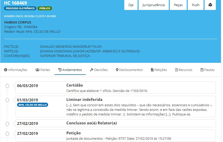223x142 pixels.
Task: Click timeline marker for 01/03/2019 entry
Action: pyautogui.click(x=7, y=100)
